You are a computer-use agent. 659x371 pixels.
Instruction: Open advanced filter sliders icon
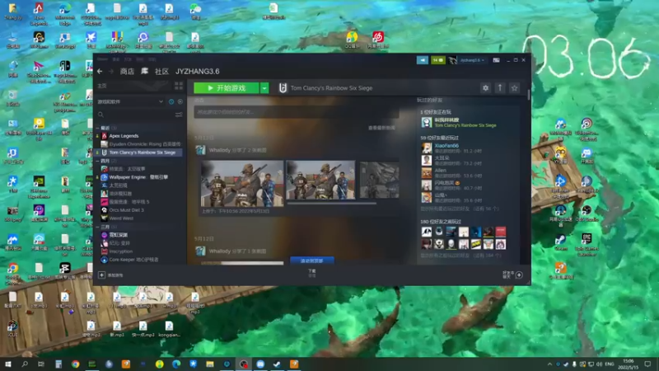click(x=179, y=115)
